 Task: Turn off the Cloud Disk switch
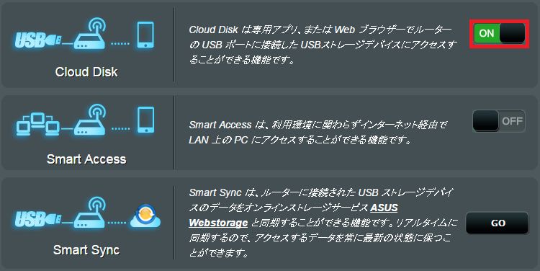(500, 33)
